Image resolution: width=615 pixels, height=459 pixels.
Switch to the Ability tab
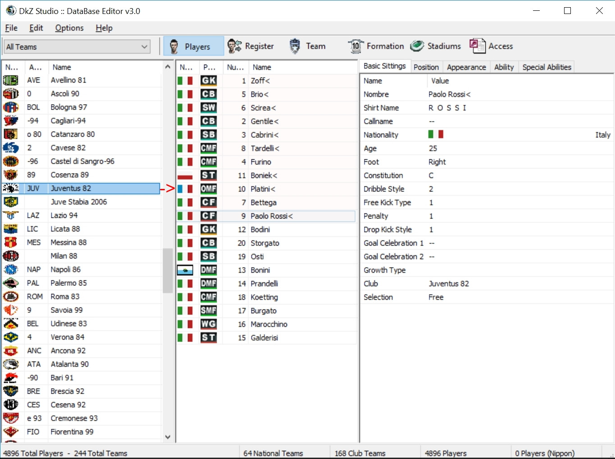504,67
